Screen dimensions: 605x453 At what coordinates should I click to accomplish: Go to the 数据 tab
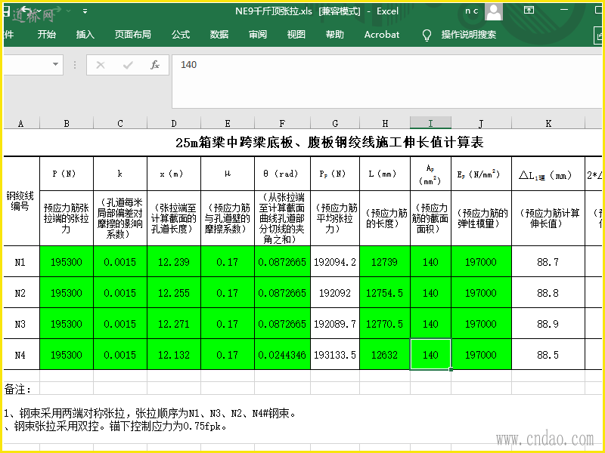219,35
